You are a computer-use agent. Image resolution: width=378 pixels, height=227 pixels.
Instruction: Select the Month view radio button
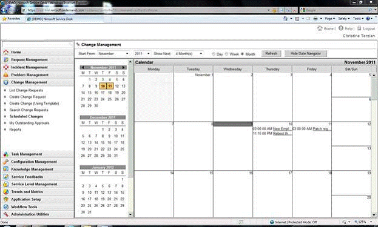point(242,54)
